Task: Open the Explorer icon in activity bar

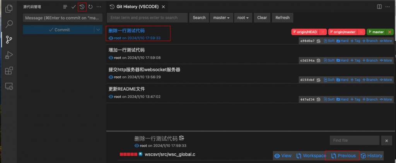Action: tap(9, 8)
